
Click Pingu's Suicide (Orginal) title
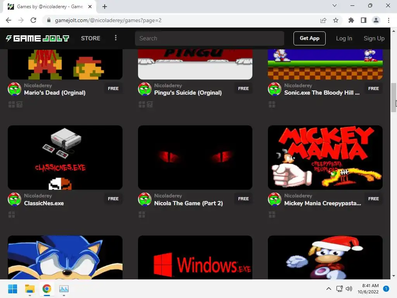[188, 93]
